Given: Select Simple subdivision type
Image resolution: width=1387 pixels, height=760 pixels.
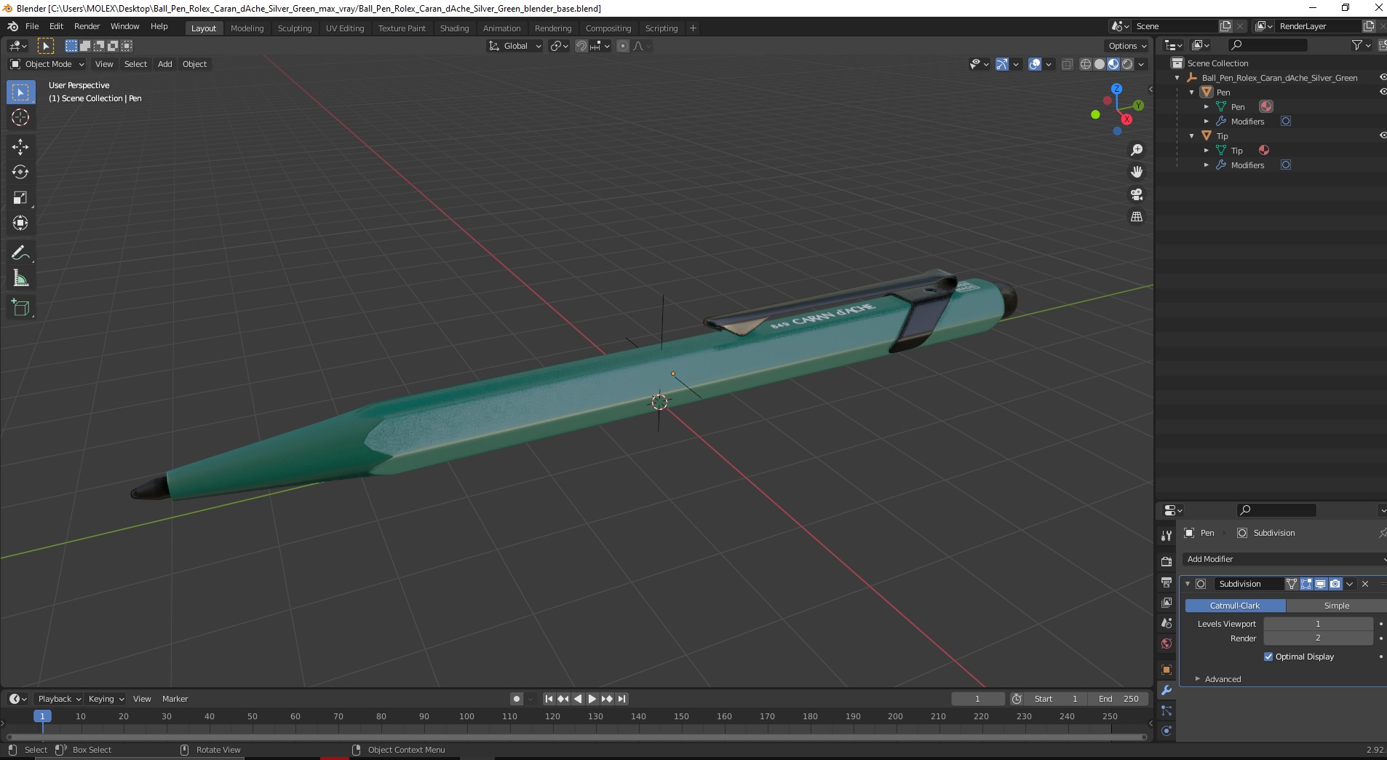Looking at the screenshot, I should tap(1336, 606).
